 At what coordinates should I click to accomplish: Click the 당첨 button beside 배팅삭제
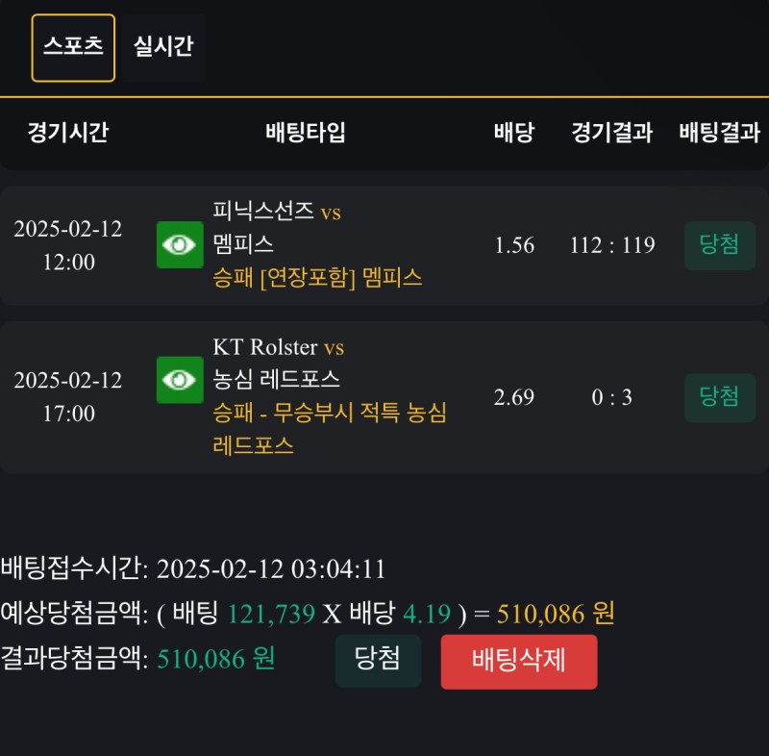pyautogui.click(x=378, y=661)
